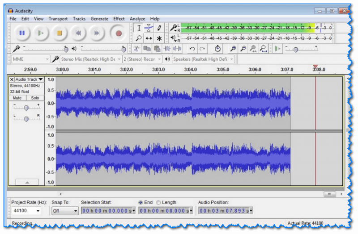Select the Envelope tool

(149, 28)
